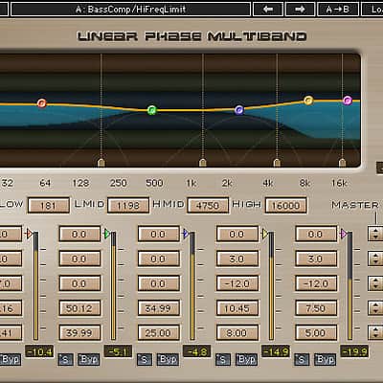Click the -5.1 gain reduction readout

118,351
